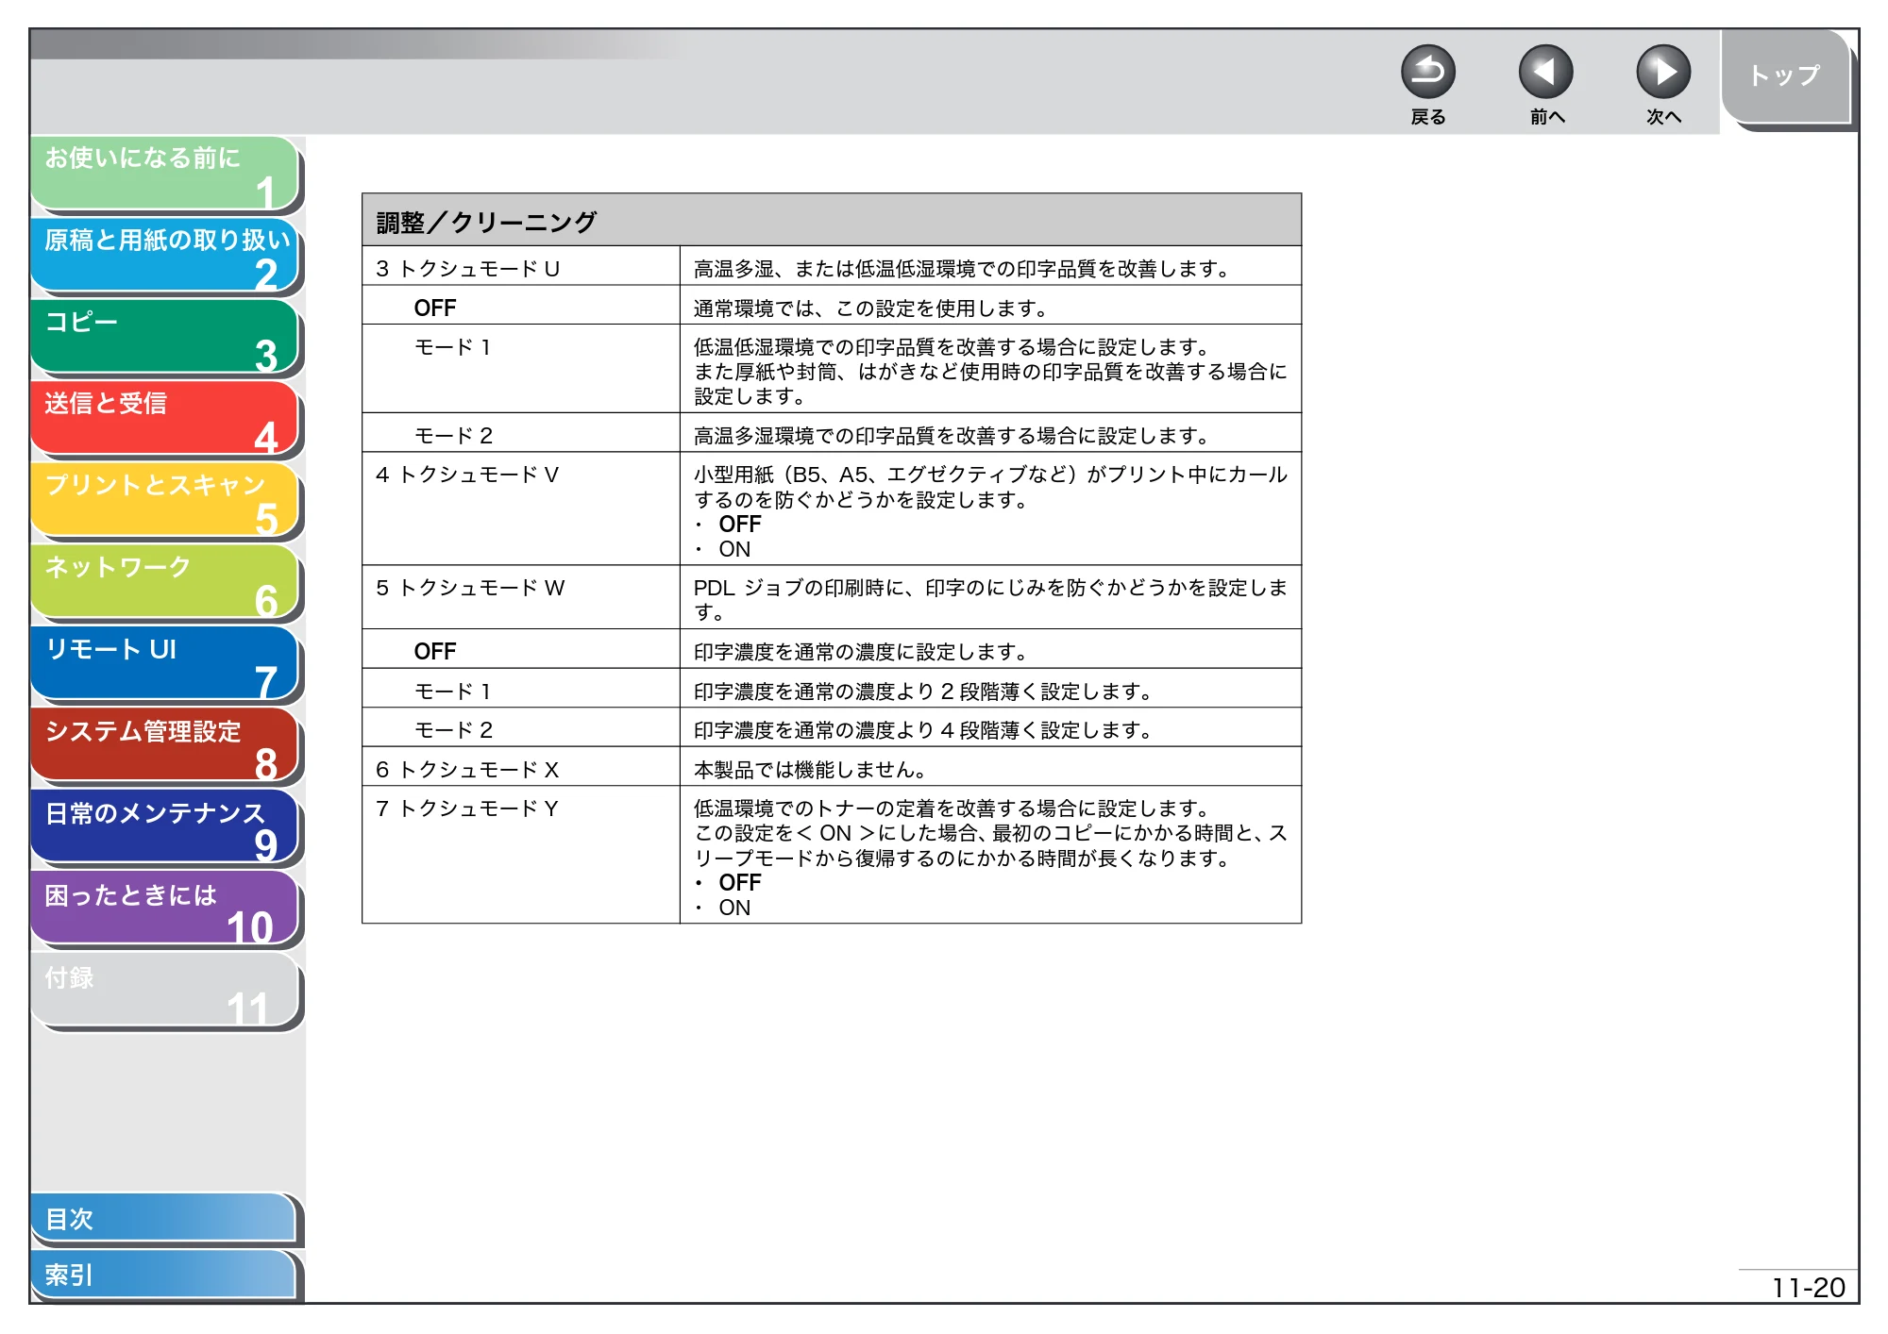Open chapter 9 日常のメンテナンス
1888x1334 pixels.
pyautogui.click(x=165, y=827)
